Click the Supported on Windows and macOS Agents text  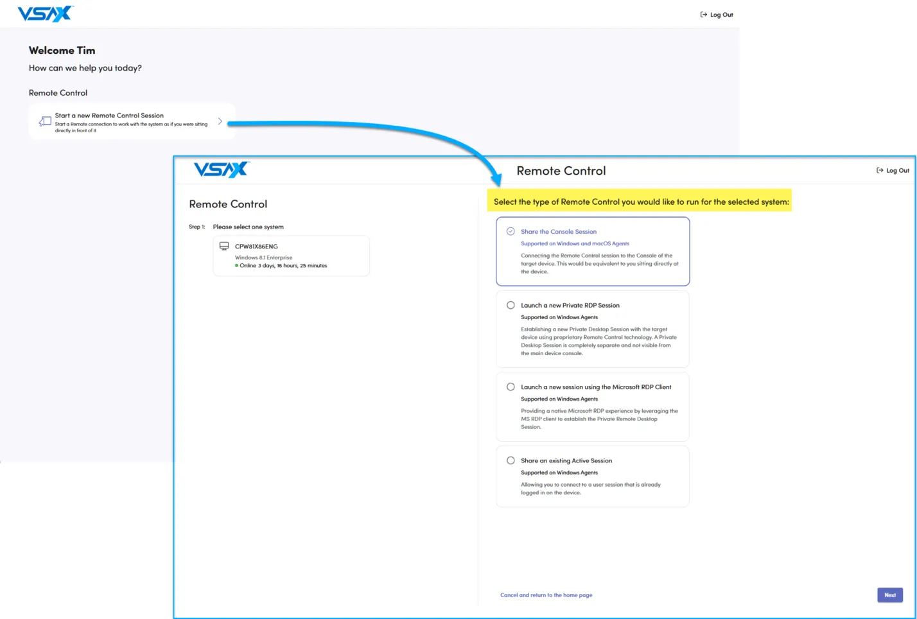pyautogui.click(x=575, y=244)
